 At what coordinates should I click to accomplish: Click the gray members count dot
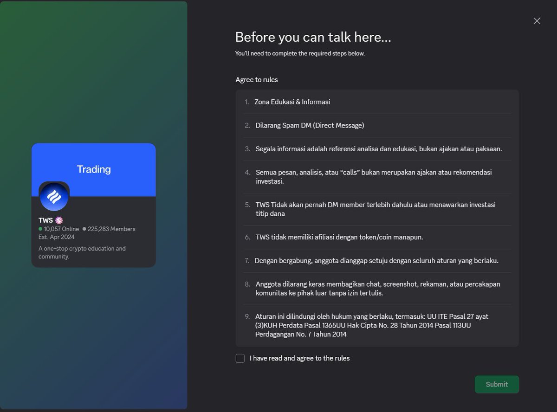[x=84, y=229]
